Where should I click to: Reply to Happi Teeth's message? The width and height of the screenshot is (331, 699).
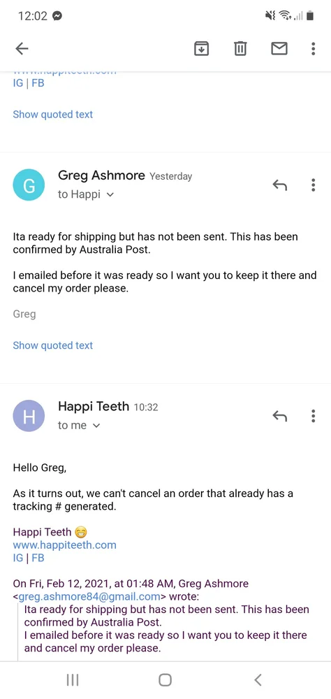[x=279, y=416]
